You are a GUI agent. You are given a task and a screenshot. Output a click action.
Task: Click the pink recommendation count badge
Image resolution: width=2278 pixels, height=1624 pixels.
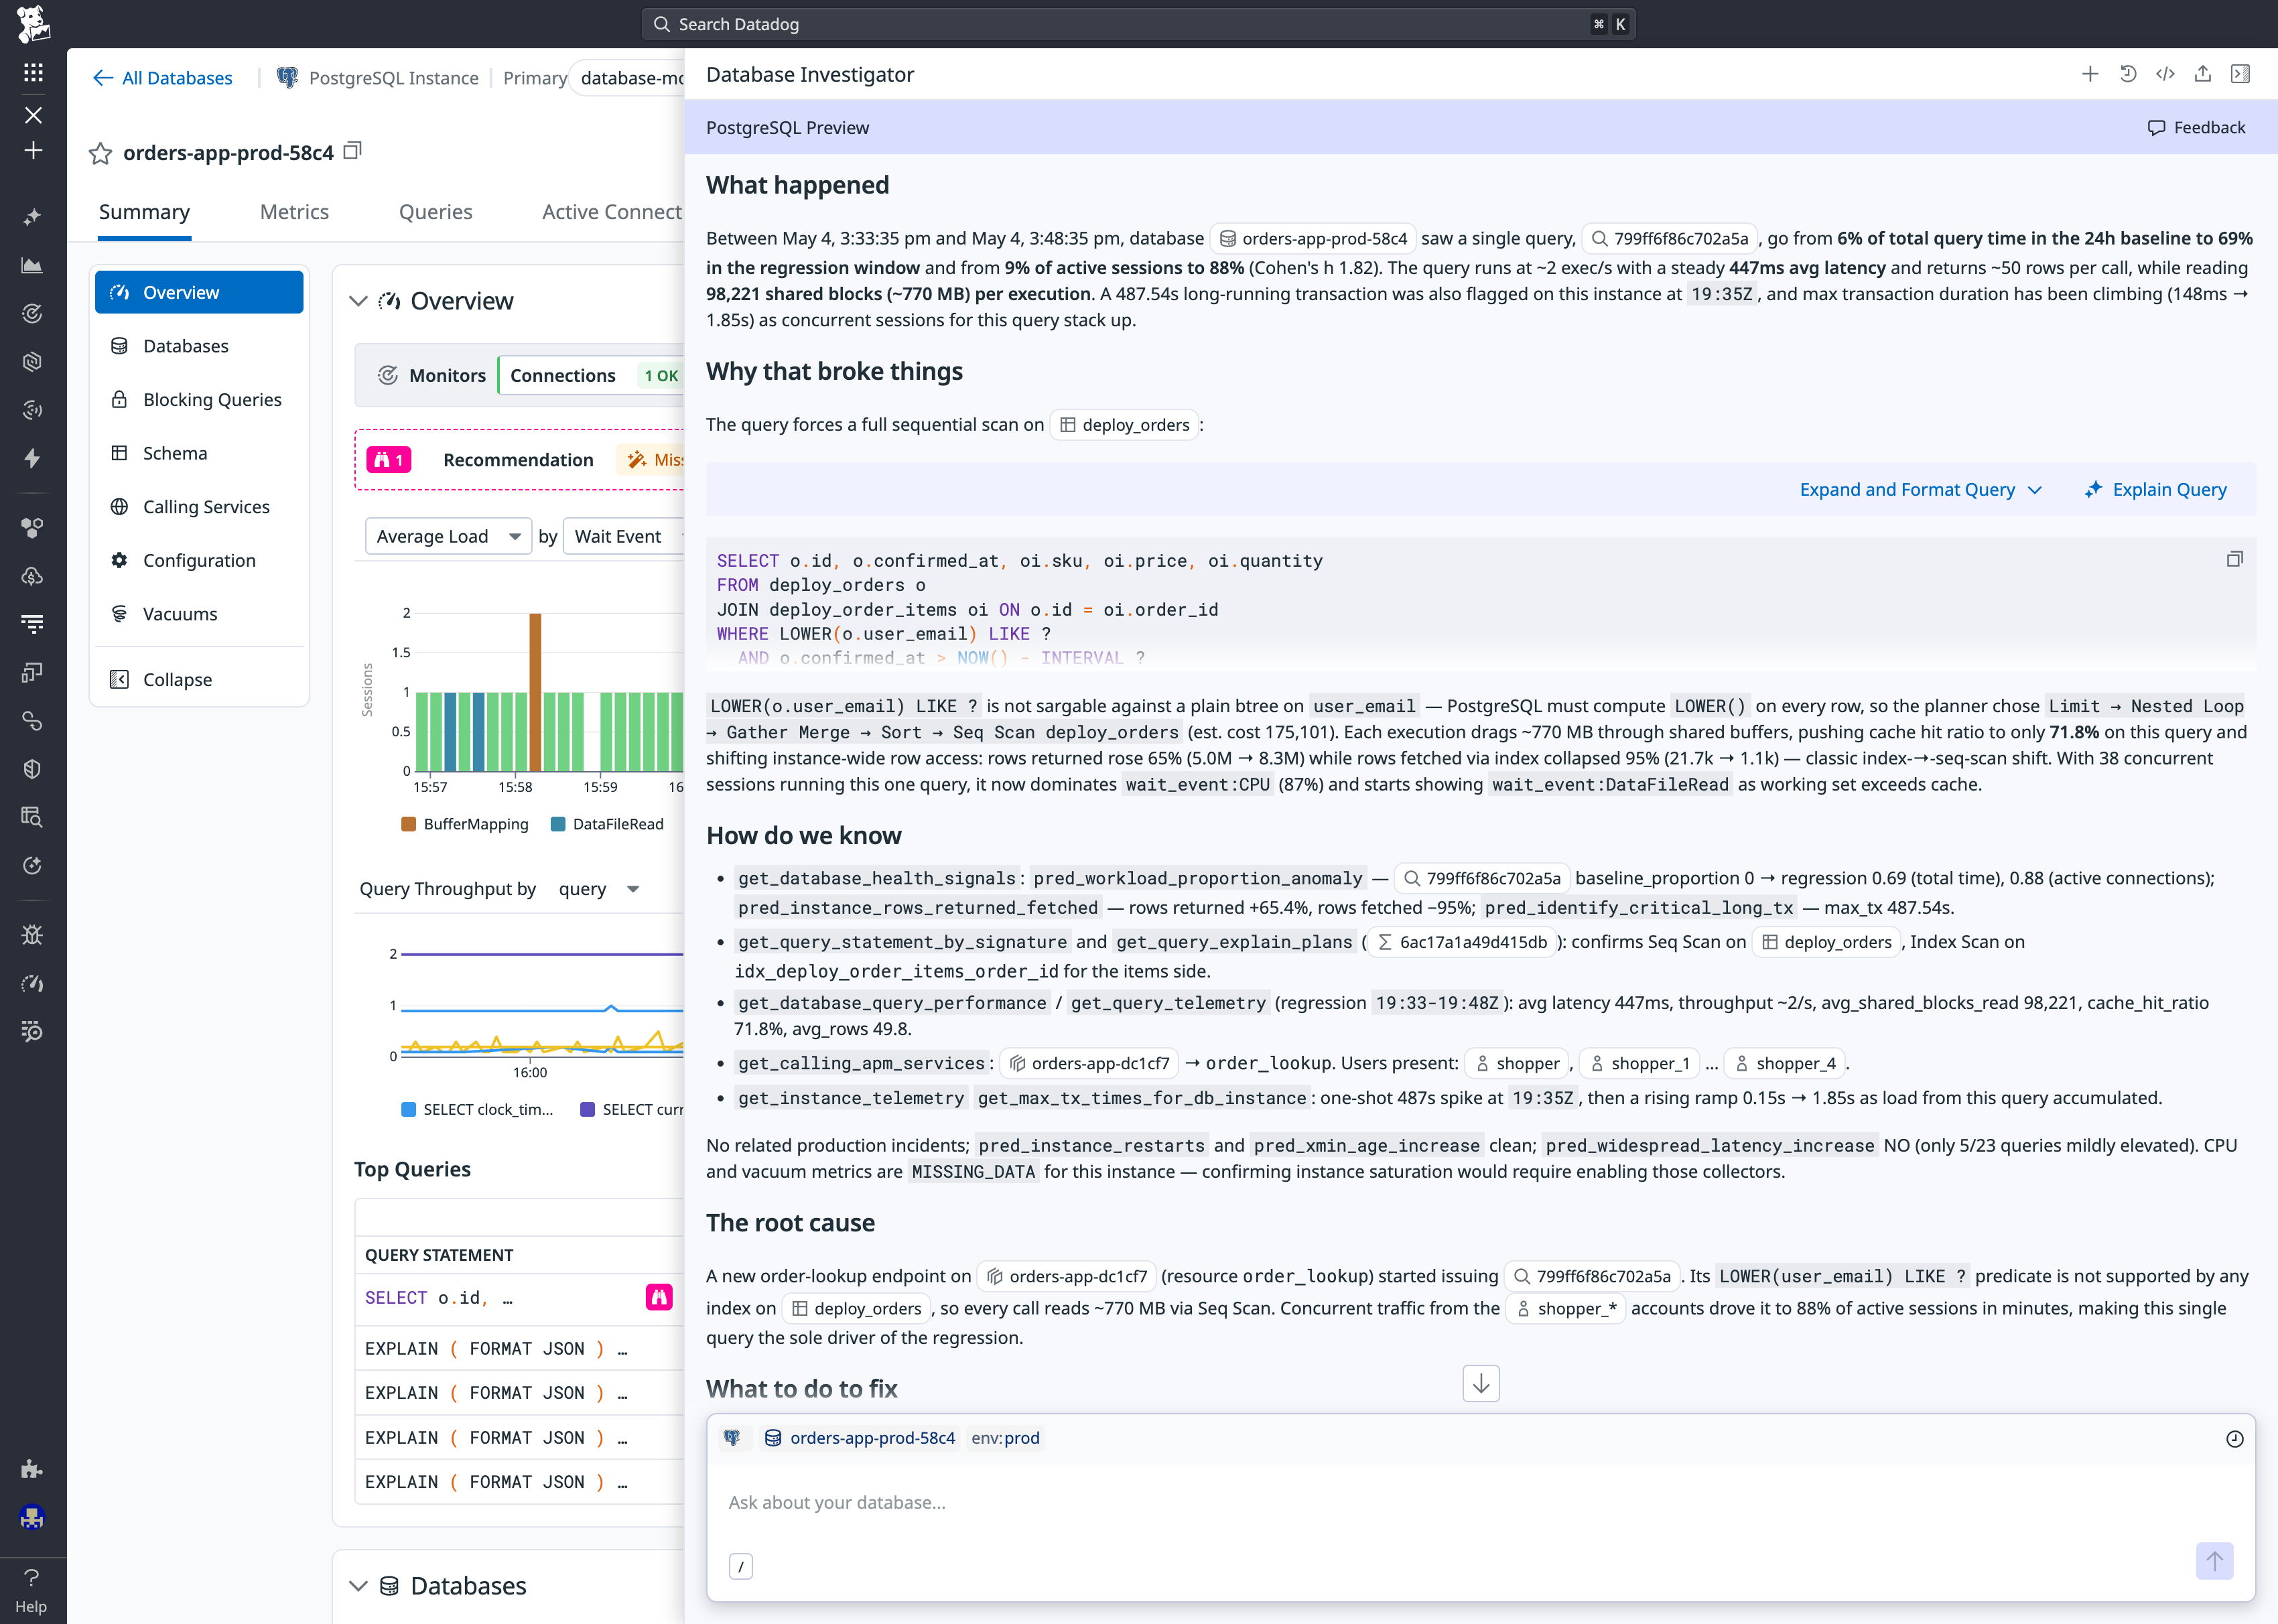(x=389, y=460)
